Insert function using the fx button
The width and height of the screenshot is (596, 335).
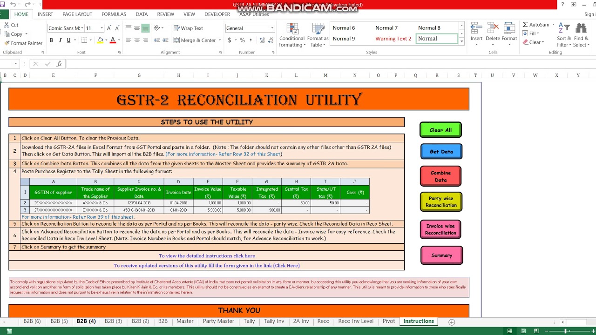(x=59, y=64)
